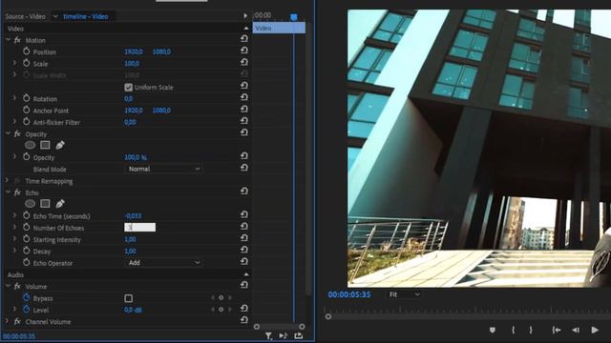This screenshot has width=611, height=343.
Task: Open the Fit zoom level dropdown
Action: (404, 294)
